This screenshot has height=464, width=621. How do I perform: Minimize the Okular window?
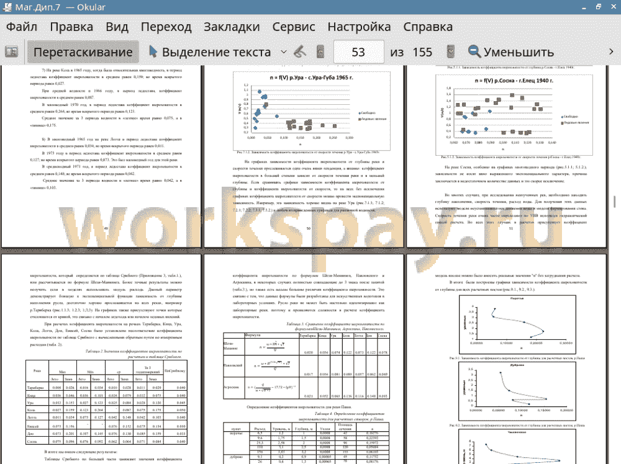[x=584, y=7]
